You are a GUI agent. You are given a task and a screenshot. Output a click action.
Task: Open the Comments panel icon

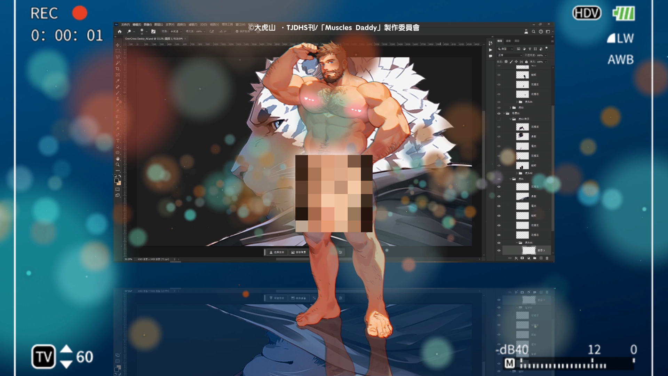491,56
